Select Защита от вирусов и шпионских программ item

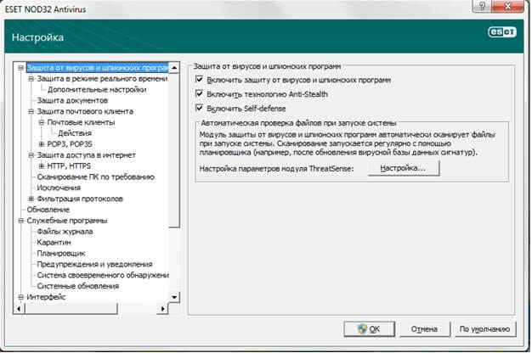click(x=98, y=68)
